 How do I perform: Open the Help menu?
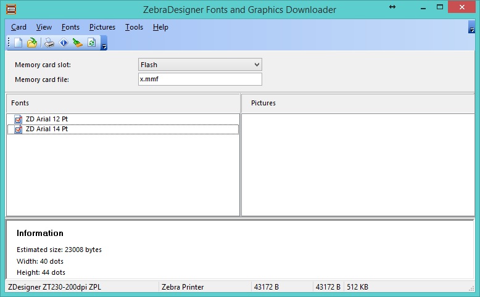(x=160, y=27)
